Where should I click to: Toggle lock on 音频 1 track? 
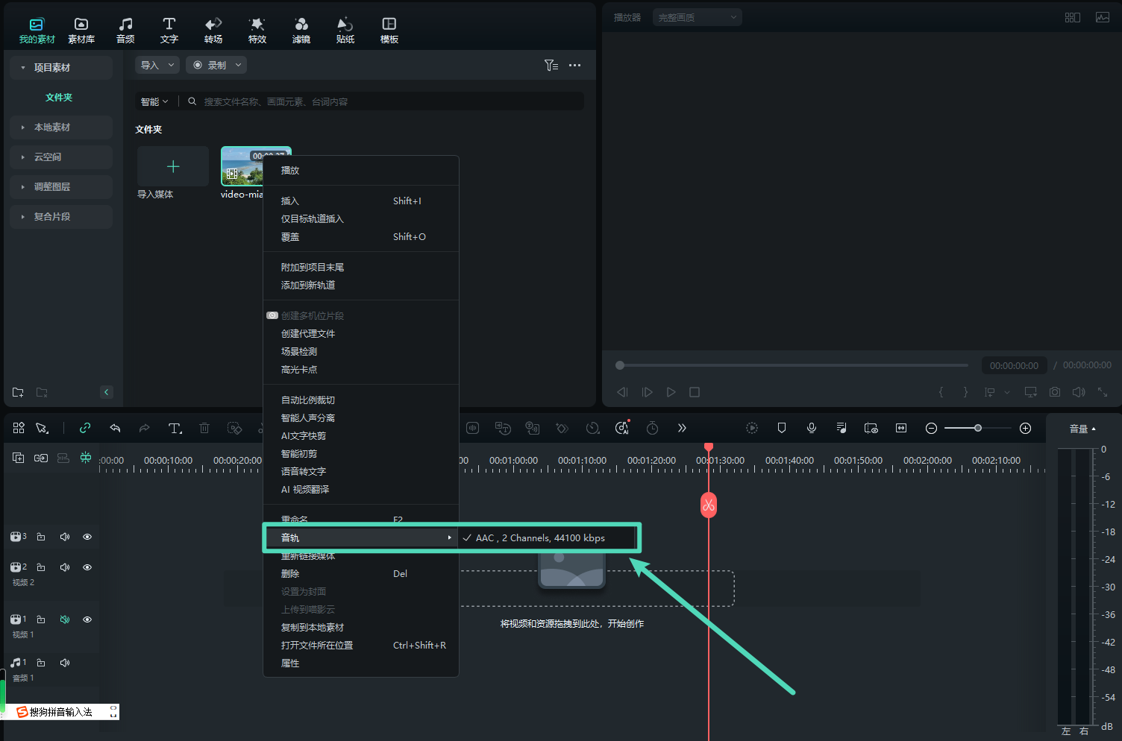point(41,663)
